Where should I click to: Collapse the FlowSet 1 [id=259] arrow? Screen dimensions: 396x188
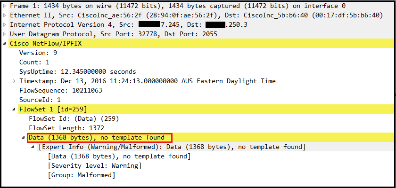coord(14,109)
